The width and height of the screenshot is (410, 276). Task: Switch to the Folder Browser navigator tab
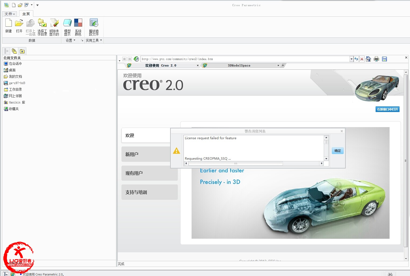[x=14, y=51]
